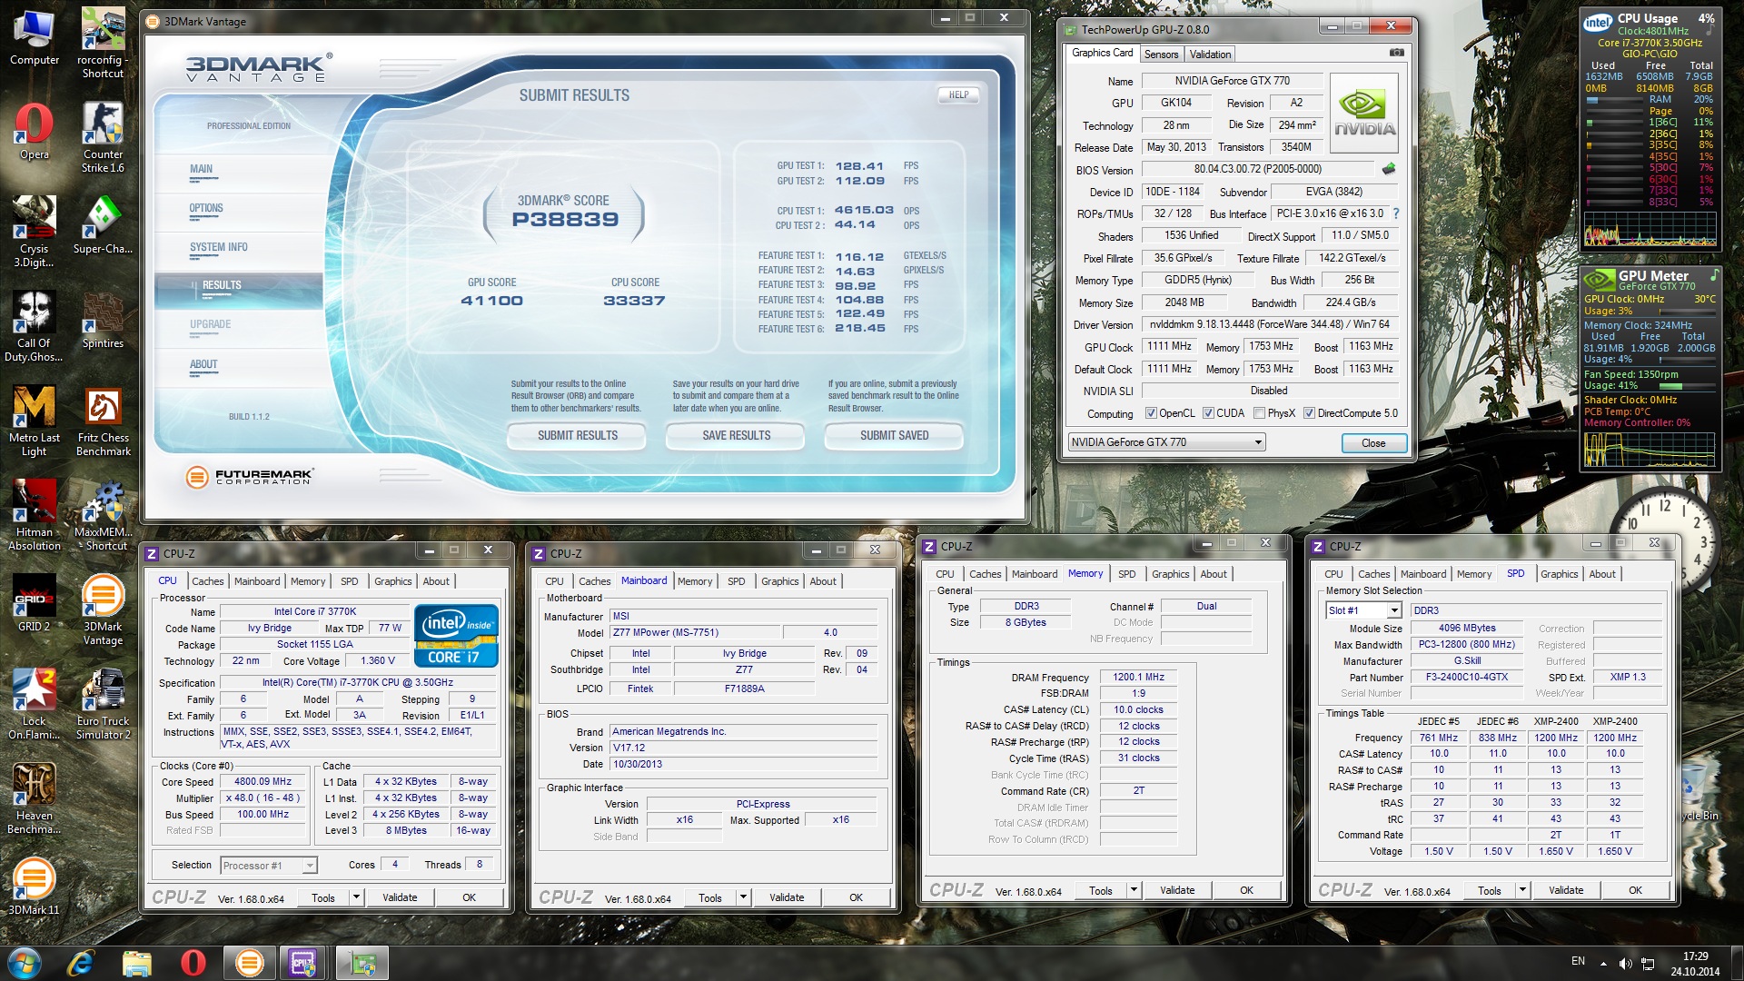Click the GPU-Z screenshot camera icon

1397,53
